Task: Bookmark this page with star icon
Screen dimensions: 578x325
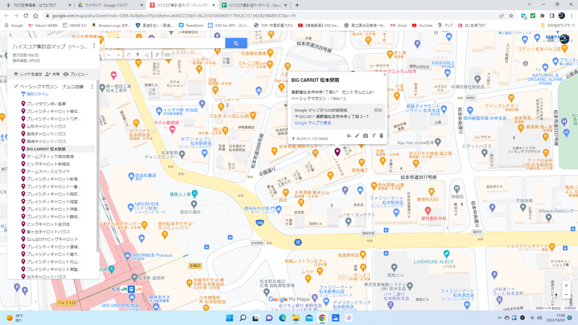Action: pos(511,15)
